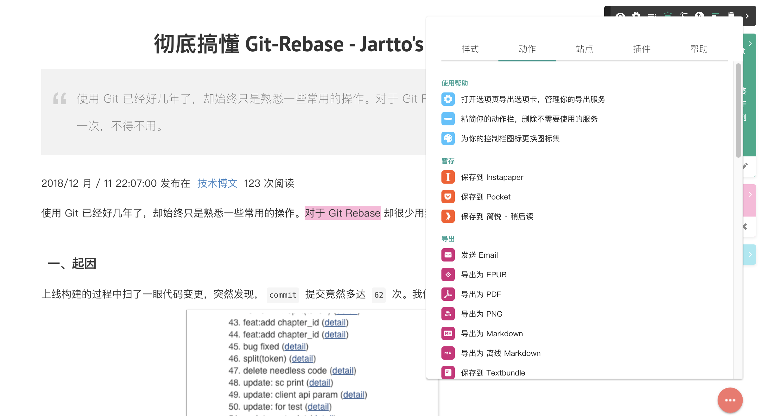Click the EPUB export icon
This screenshot has height=416, width=760.
click(x=448, y=274)
